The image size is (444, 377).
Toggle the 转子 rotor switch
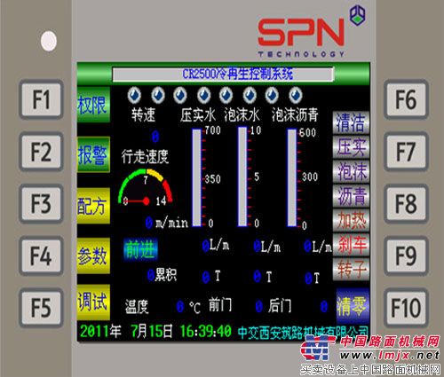(x=351, y=269)
